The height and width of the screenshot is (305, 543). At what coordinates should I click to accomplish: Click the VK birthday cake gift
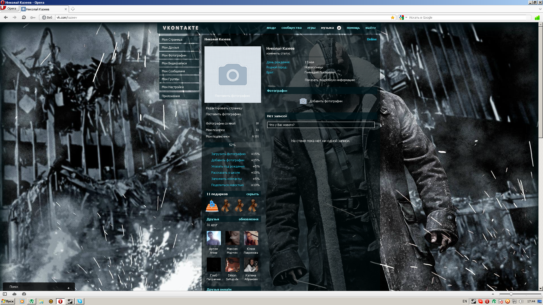tap(212, 206)
